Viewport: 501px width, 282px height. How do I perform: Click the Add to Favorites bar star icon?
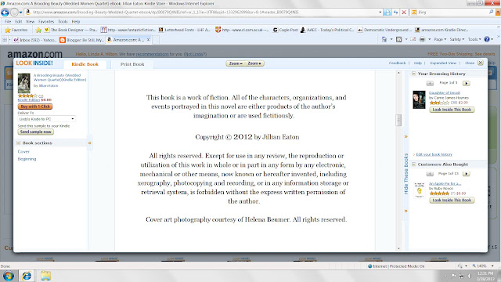pyautogui.click(x=38, y=30)
